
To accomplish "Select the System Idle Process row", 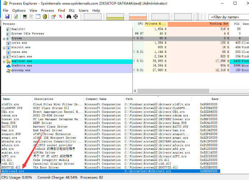I will [x=125, y=34].
